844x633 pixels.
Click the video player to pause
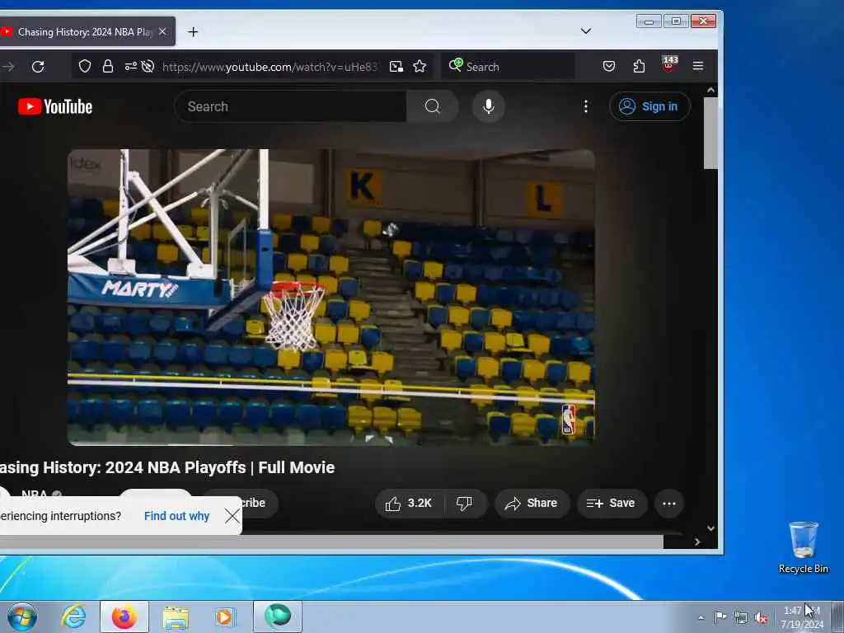[331, 297]
